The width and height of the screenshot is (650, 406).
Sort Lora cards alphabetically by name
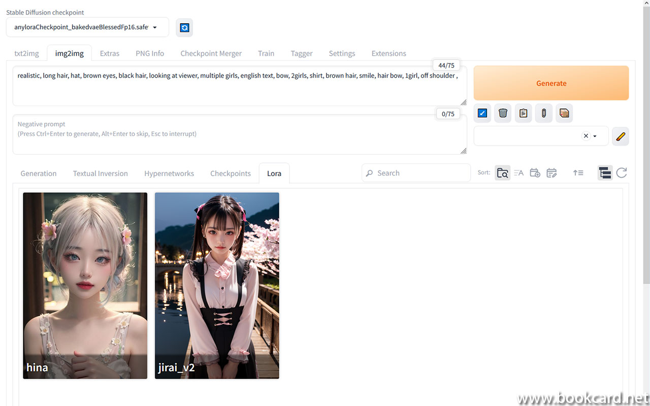coord(518,173)
